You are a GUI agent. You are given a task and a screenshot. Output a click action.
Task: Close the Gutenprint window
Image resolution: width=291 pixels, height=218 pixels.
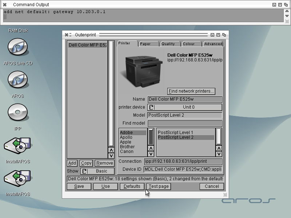click(x=67, y=35)
